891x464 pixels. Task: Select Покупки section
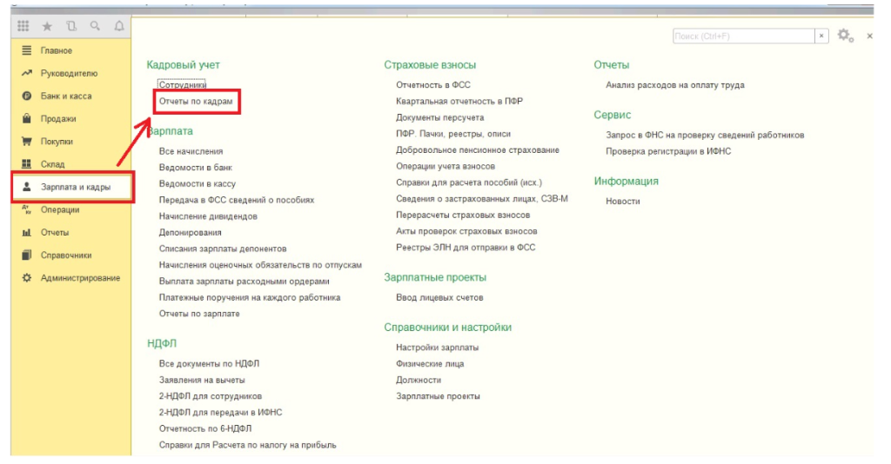[57, 142]
